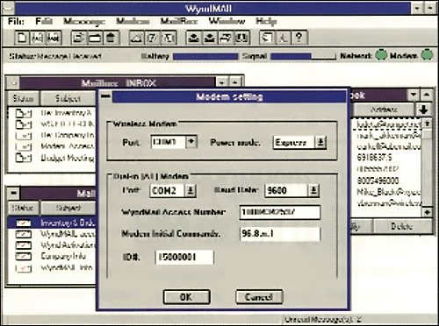Click the ID# input field
This screenshot has height=326, width=439.
184,257
